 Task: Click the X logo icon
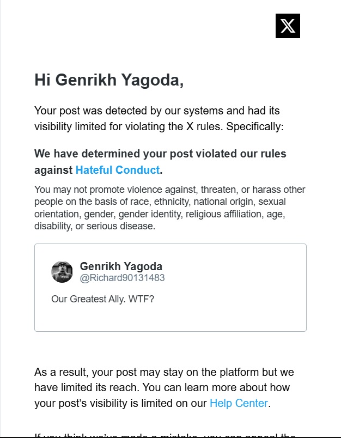click(x=288, y=26)
